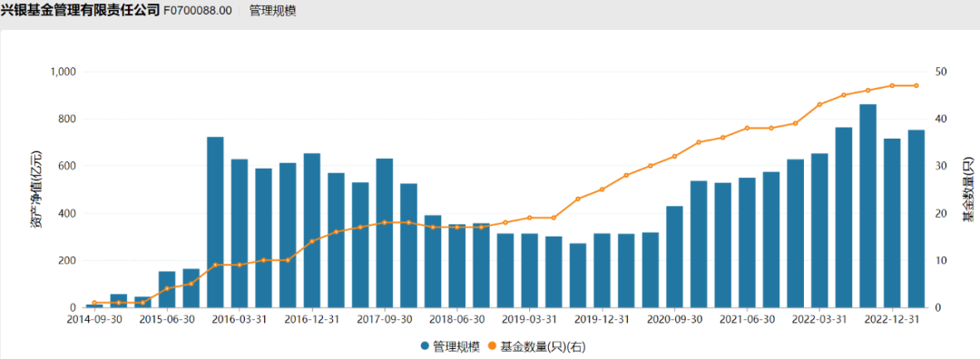Toggle the 基金数量(只)(右) series in the legend
980x359 pixels.
pyautogui.click(x=537, y=345)
